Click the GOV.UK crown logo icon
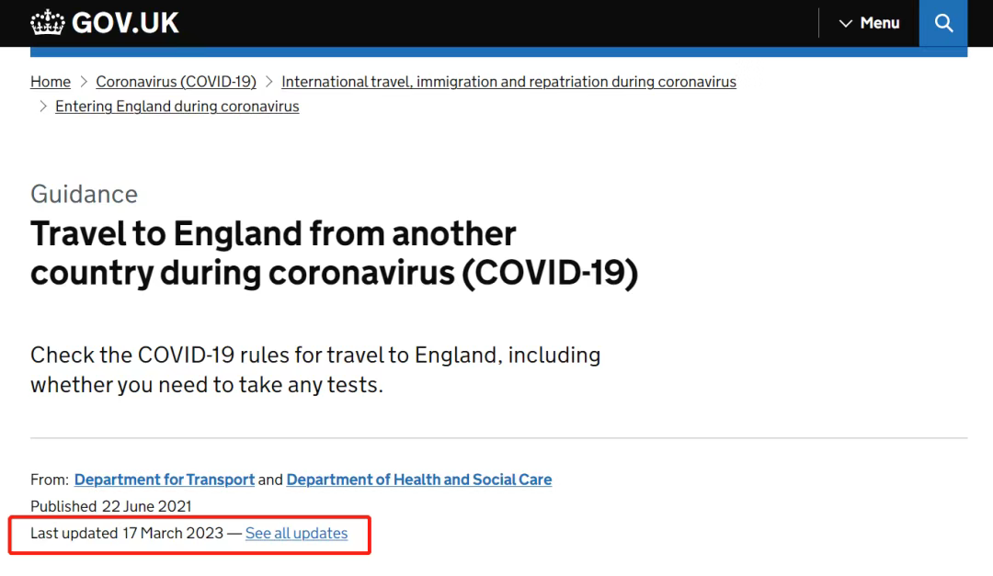 [48, 23]
